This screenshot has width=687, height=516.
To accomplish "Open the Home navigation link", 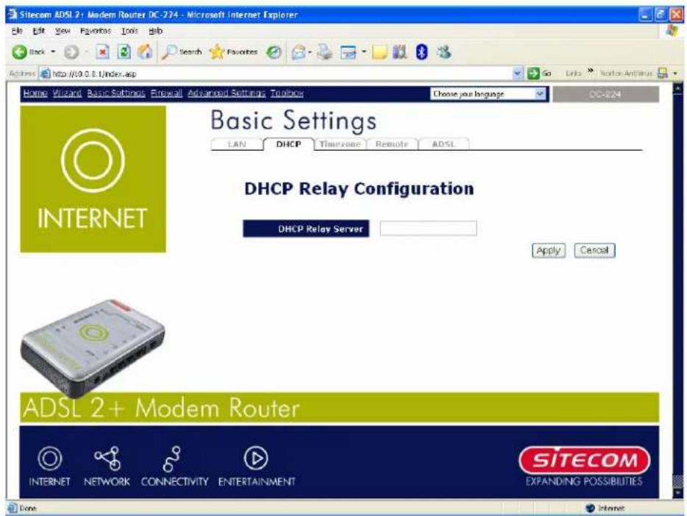I will [x=35, y=93].
